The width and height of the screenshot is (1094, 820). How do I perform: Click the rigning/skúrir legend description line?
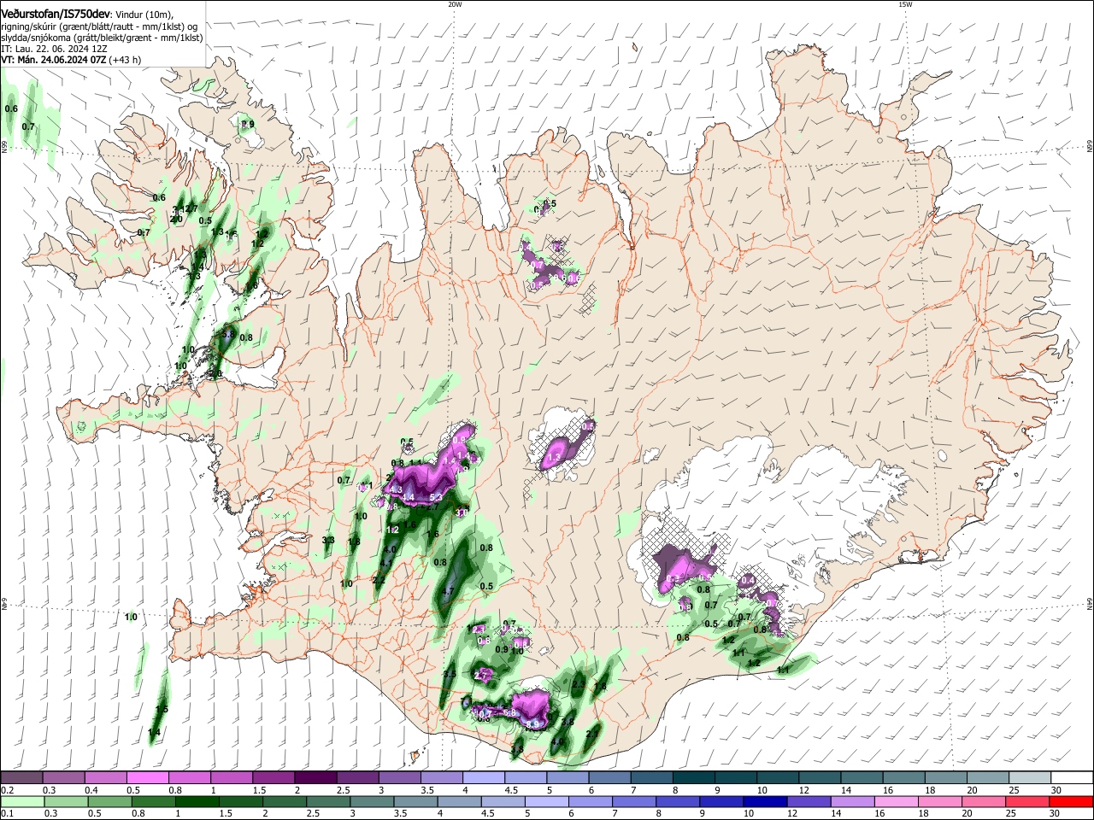(x=101, y=26)
